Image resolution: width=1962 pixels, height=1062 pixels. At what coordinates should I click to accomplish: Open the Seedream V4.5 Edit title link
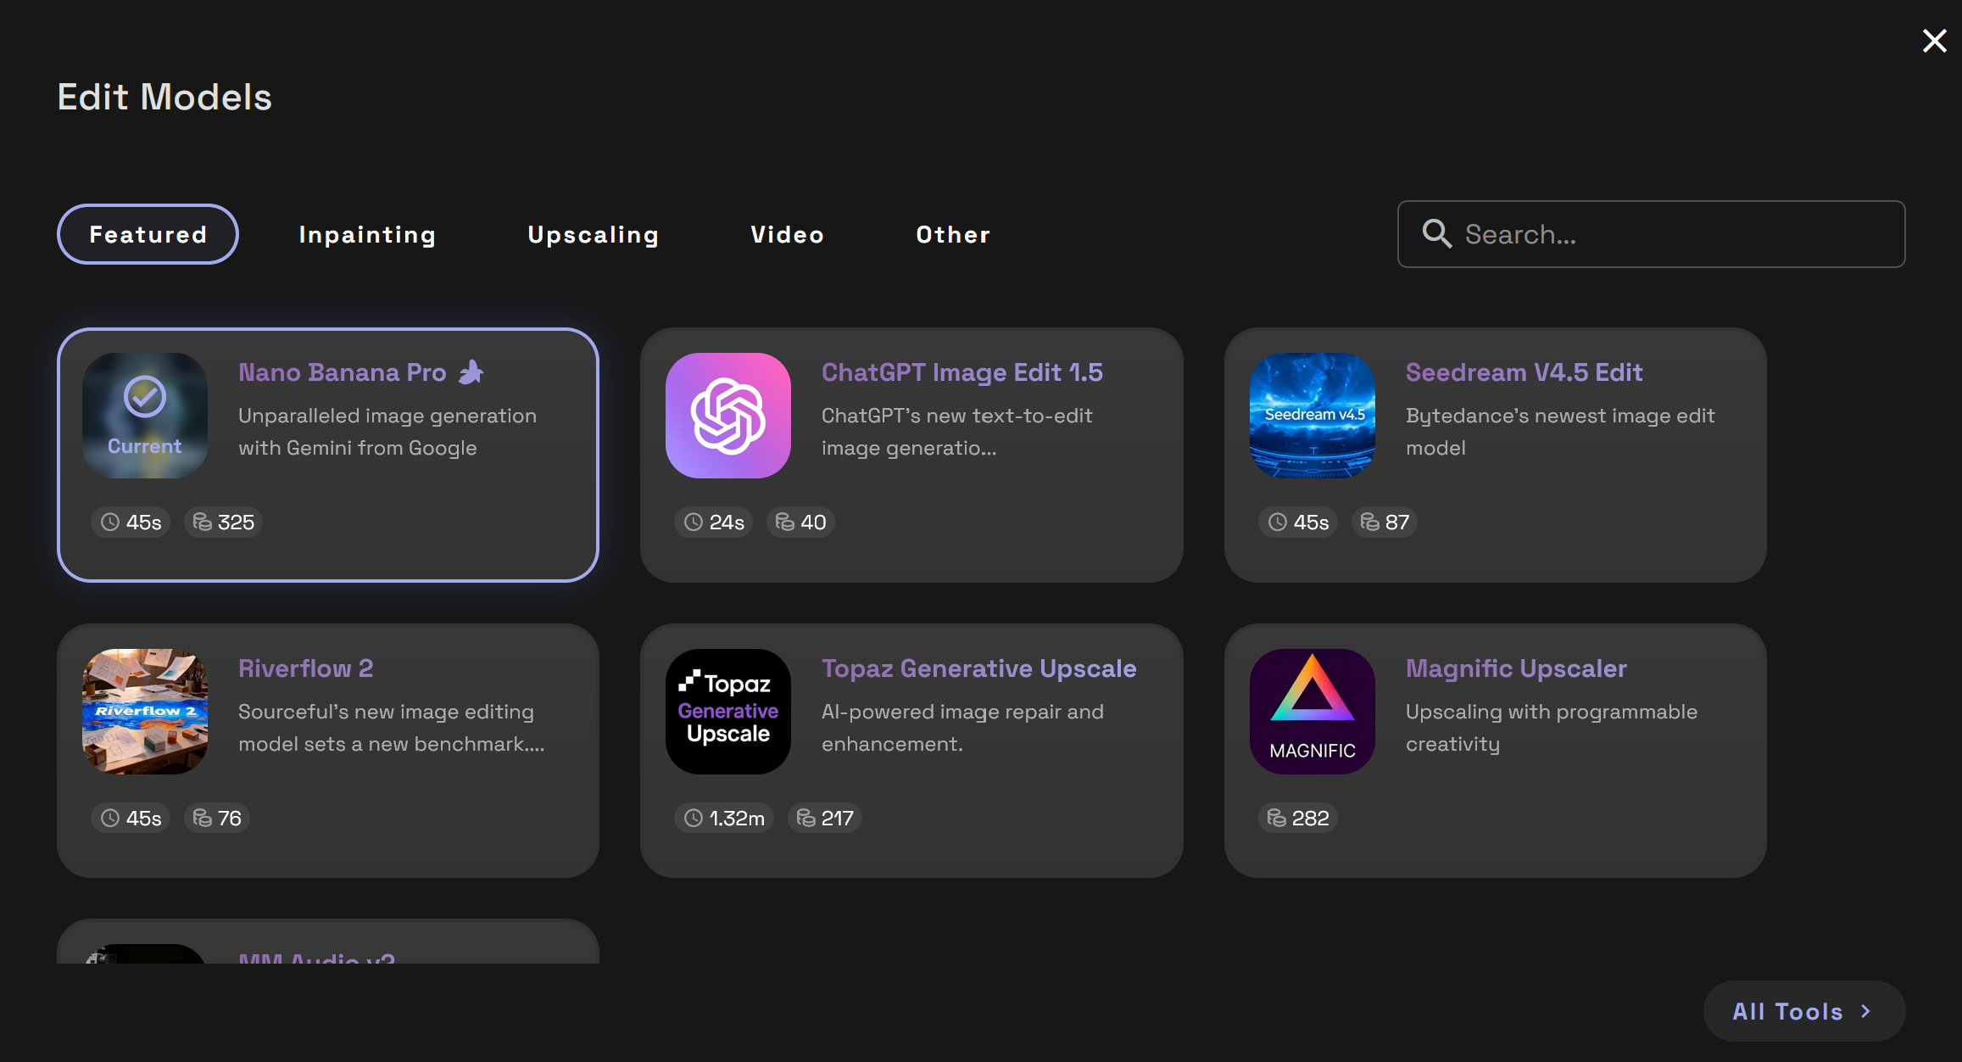click(x=1524, y=372)
